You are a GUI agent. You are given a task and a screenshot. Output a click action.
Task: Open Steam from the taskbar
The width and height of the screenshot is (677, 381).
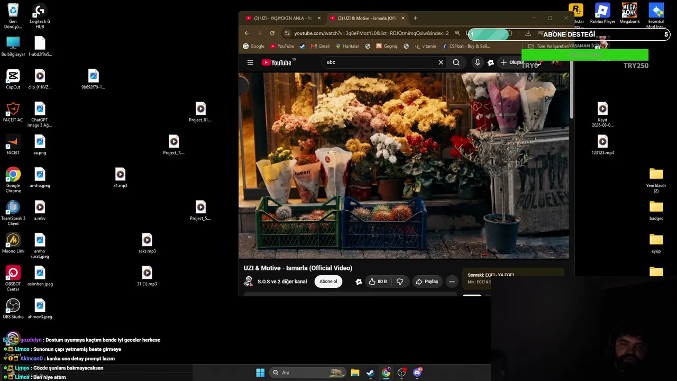(x=370, y=373)
